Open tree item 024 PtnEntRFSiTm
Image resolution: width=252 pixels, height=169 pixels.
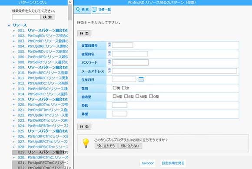pyautogui.click(x=43, y=126)
